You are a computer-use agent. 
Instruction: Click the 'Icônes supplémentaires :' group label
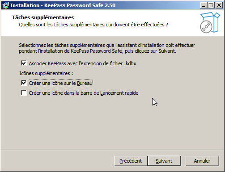pos(46,73)
